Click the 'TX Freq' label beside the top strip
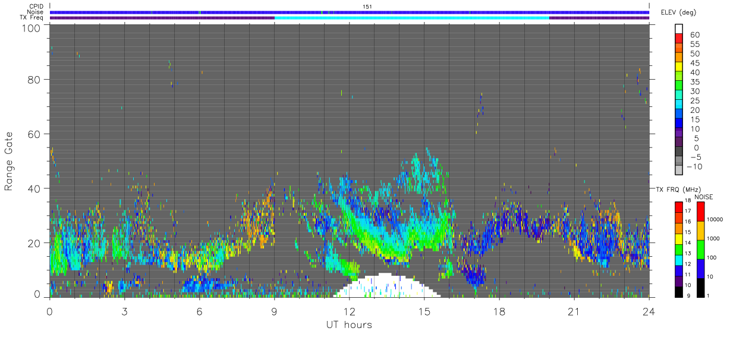Screen dimensions: 730x337 [x=33, y=18]
